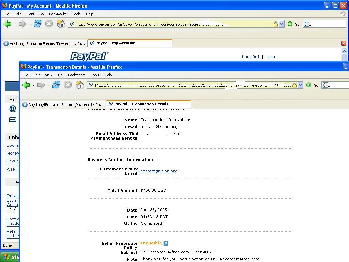Open Forward history dropdown in Transaction Details window
Viewport: 349px width, 262px height.
click(x=48, y=85)
